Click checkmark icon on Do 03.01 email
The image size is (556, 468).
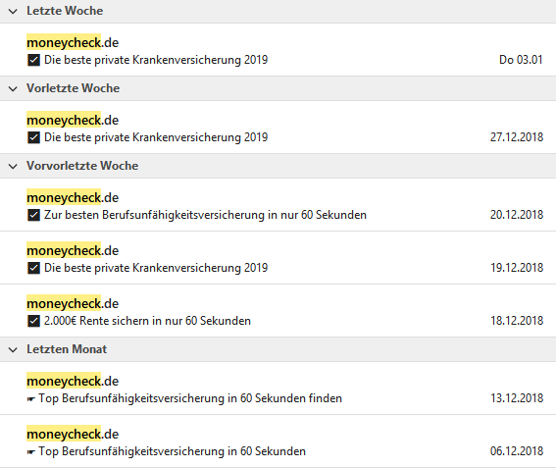(33, 60)
